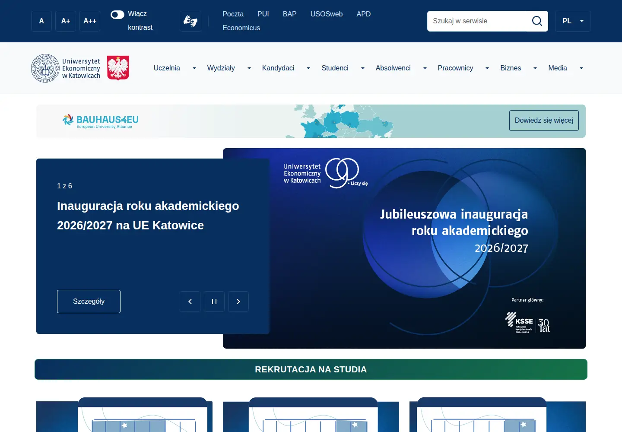Open the PUI link

point(263,14)
